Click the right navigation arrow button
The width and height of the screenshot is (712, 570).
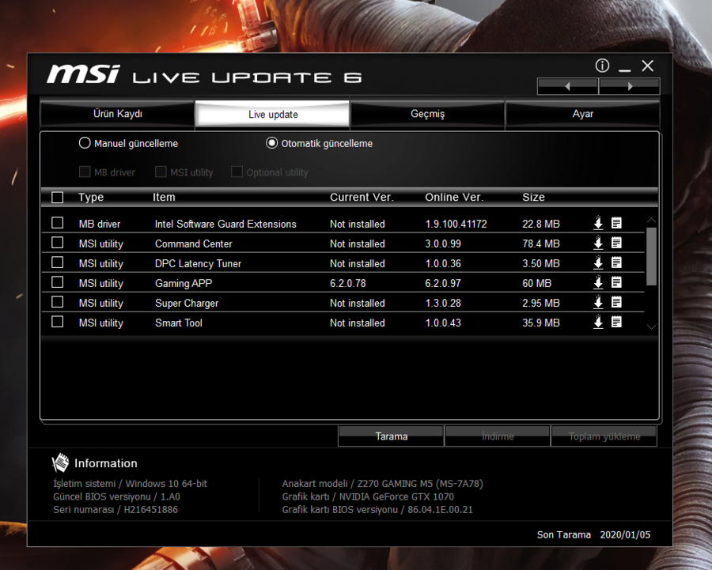(x=630, y=86)
